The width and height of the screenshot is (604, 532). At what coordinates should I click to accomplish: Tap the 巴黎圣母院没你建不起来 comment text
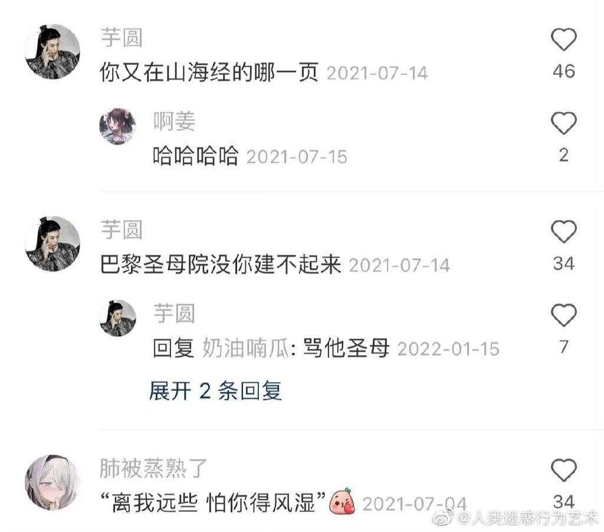point(221,264)
